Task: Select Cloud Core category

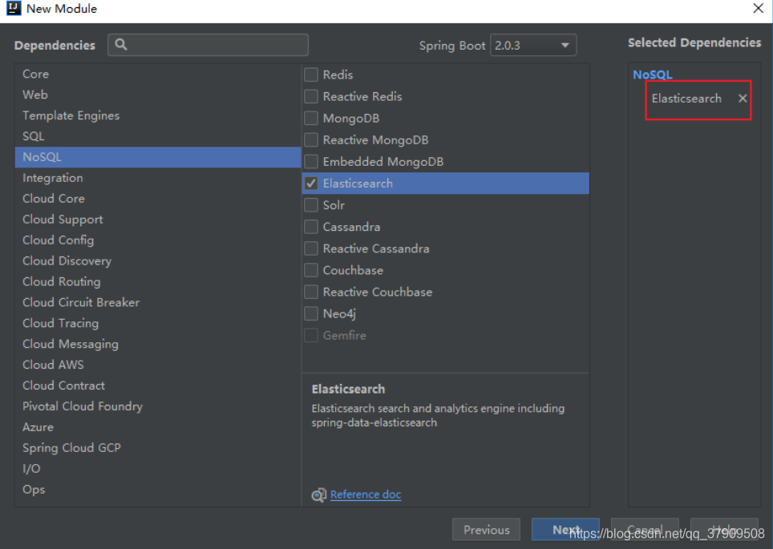Action: click(158, 199)
